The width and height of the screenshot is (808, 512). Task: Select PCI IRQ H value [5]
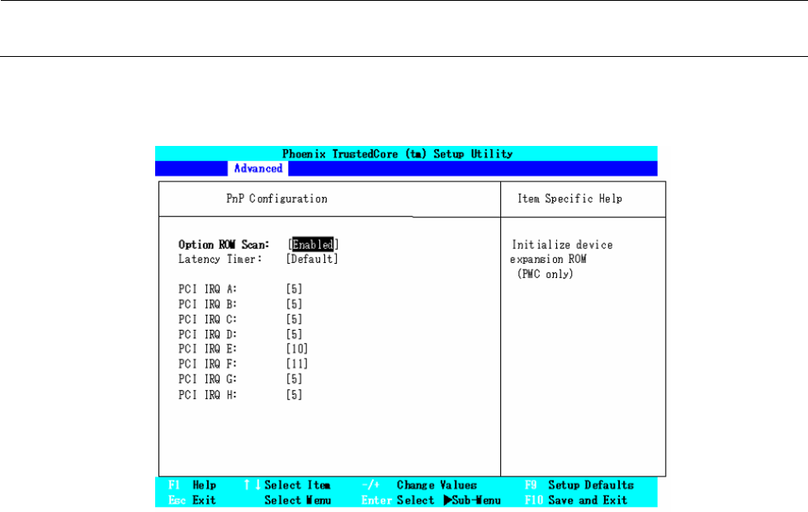294,395
